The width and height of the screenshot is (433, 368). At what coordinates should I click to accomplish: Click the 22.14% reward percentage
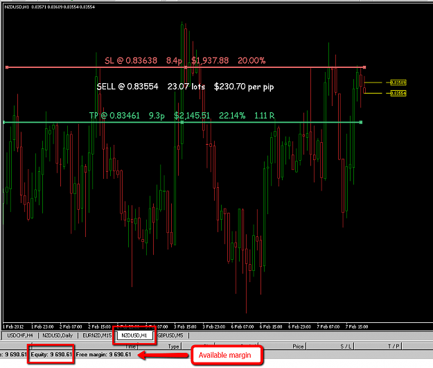[232, 116]
